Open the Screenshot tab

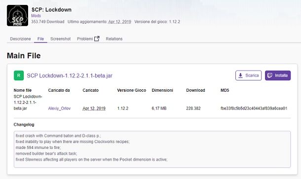61,39
